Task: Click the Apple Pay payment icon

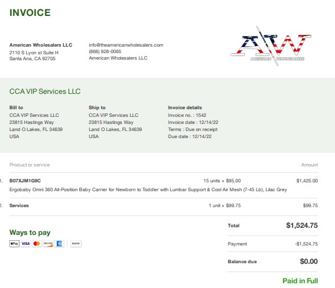Action: tap(14, 243)
